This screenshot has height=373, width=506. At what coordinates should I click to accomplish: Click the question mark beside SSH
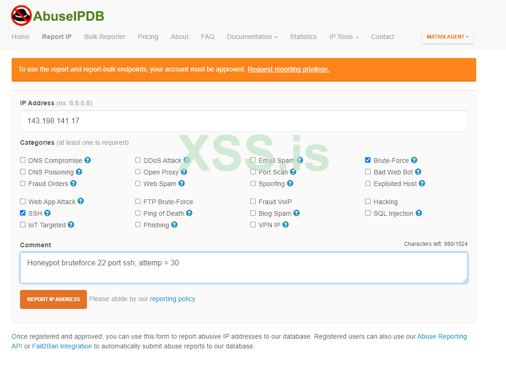tap(47, 213)
